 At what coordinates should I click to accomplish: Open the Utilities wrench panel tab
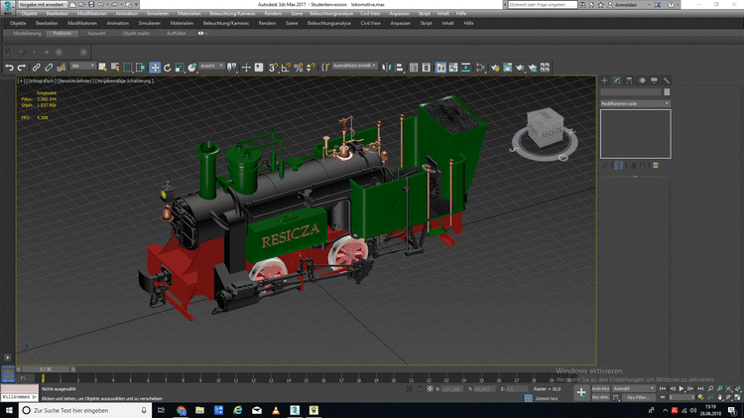point(667,80)
